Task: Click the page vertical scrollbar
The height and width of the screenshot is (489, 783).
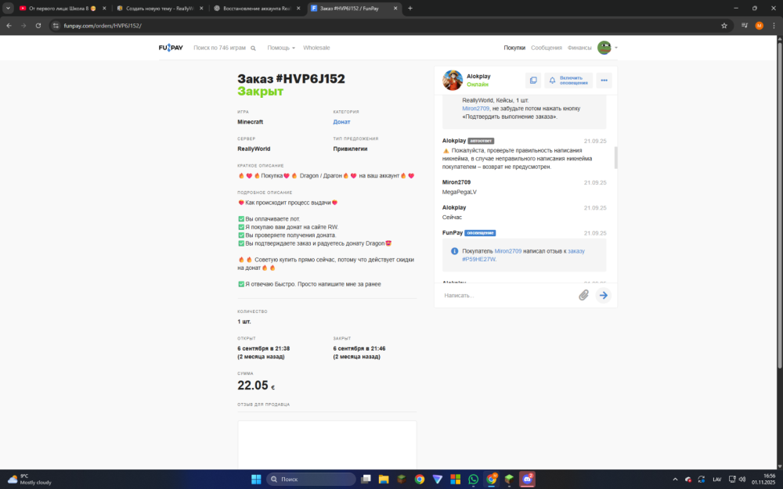Action: (780, 206)
